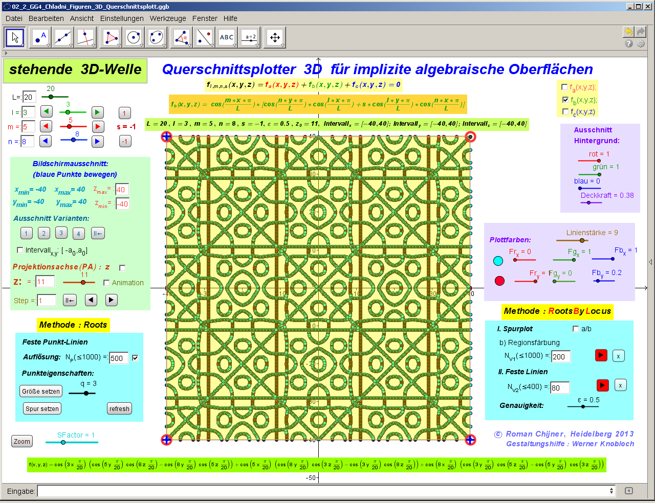Select the Move tool in the toolbar

click(x=15, y=37)
